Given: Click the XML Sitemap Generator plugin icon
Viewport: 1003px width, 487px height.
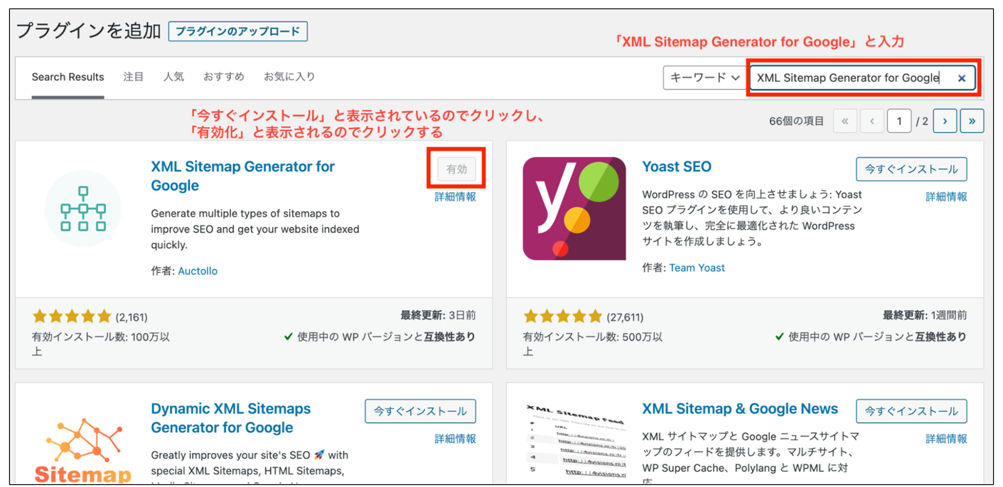Looking at the screenshot, I should [x=83, y=209].
